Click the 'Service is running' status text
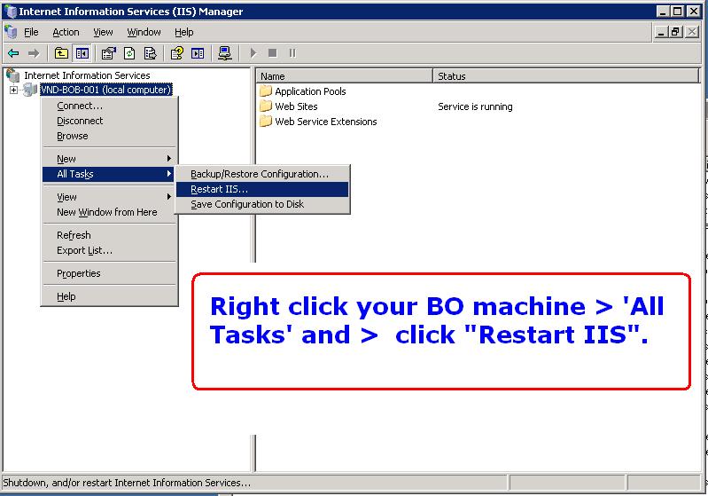Viewport: 708px width, 496px height. [475, 106]
